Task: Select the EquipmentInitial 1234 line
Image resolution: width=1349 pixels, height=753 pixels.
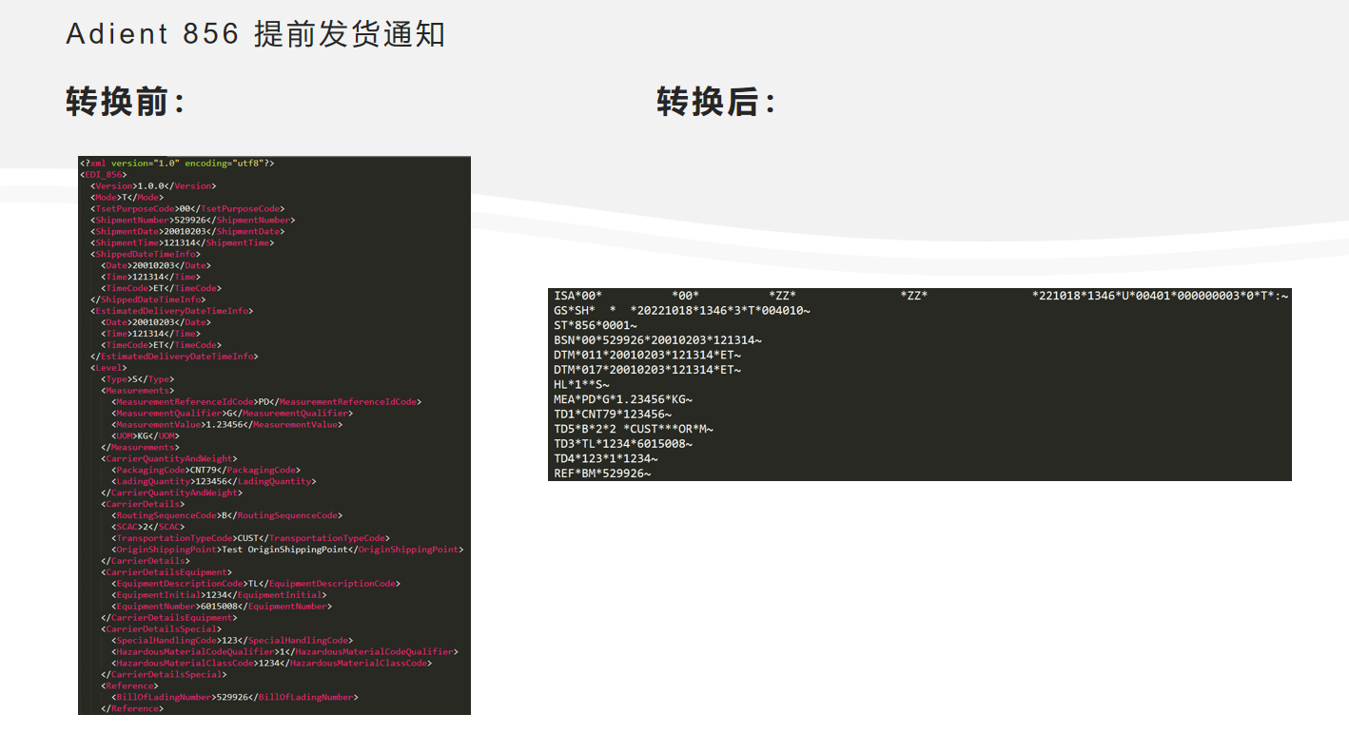Action: [219, 595]
